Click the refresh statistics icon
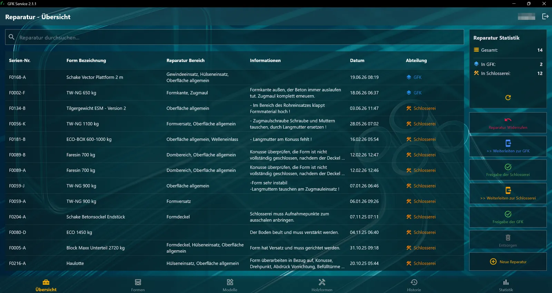 508,98
